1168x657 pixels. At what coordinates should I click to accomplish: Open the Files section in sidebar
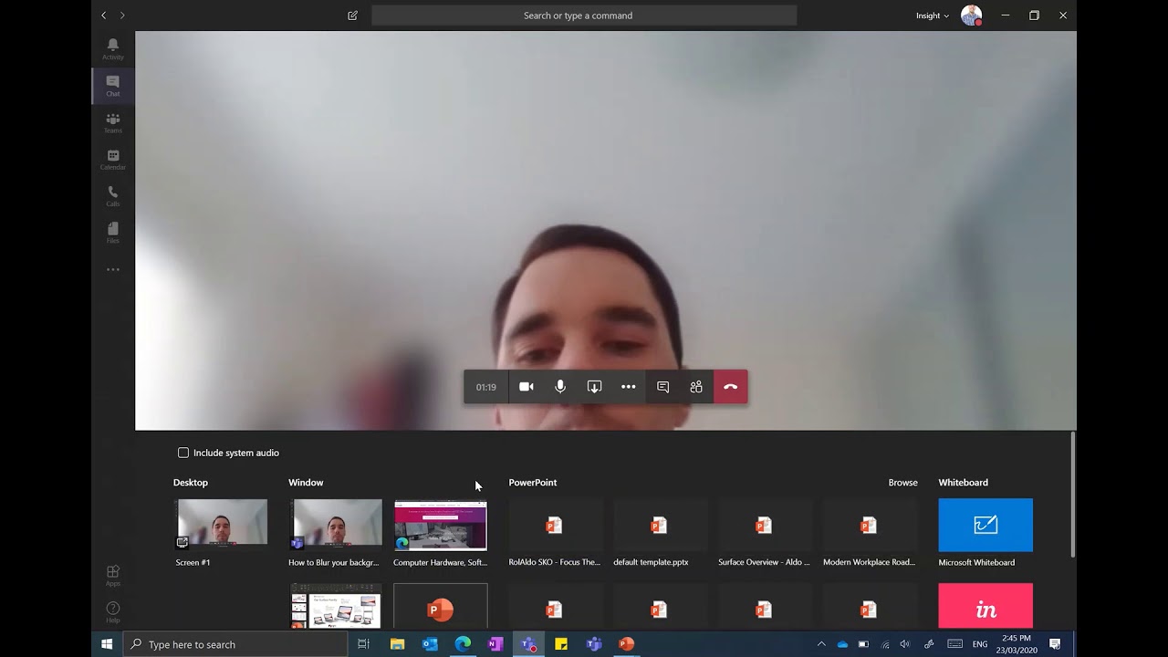[113, 233]
